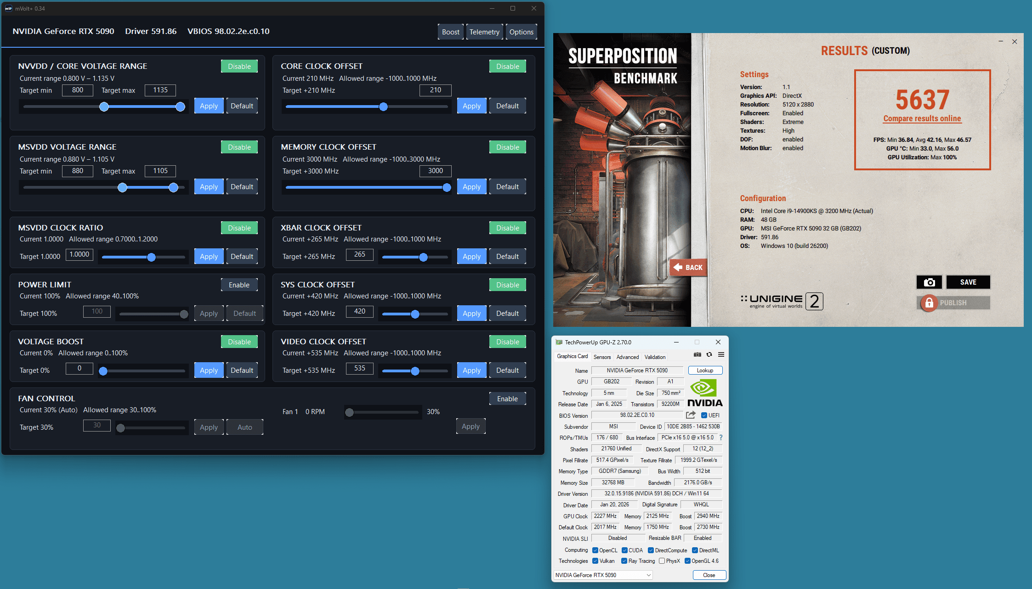Click the NVIDIA logo in GPU-Z
Image resolution: width=1032 pixels, height=589 pixels.
(705, 393)
